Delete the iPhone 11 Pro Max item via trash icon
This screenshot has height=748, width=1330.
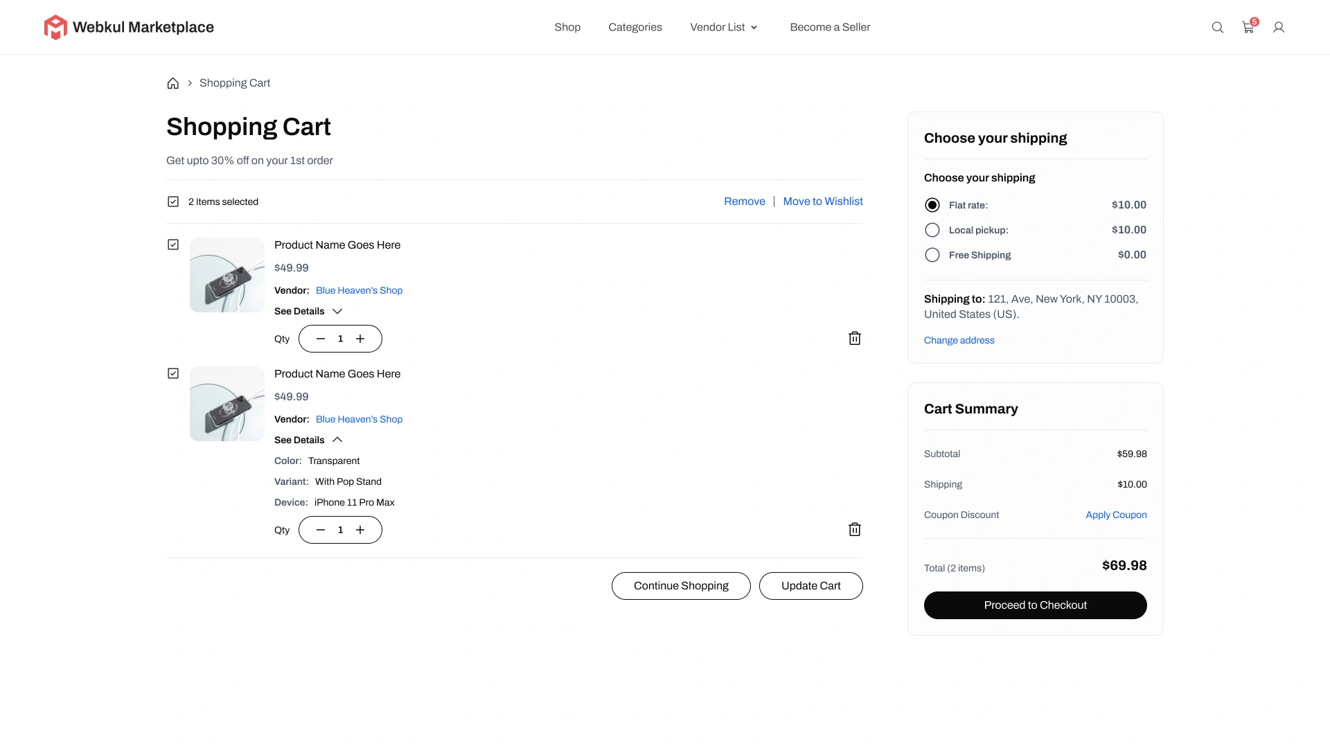point(855,529)
